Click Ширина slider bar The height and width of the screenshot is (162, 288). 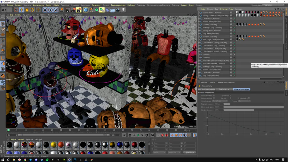pyautogui.click(x=254, y=110)
